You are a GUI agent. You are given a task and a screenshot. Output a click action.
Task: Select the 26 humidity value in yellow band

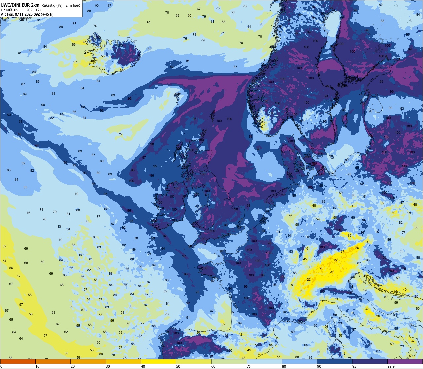pos(357,248)
